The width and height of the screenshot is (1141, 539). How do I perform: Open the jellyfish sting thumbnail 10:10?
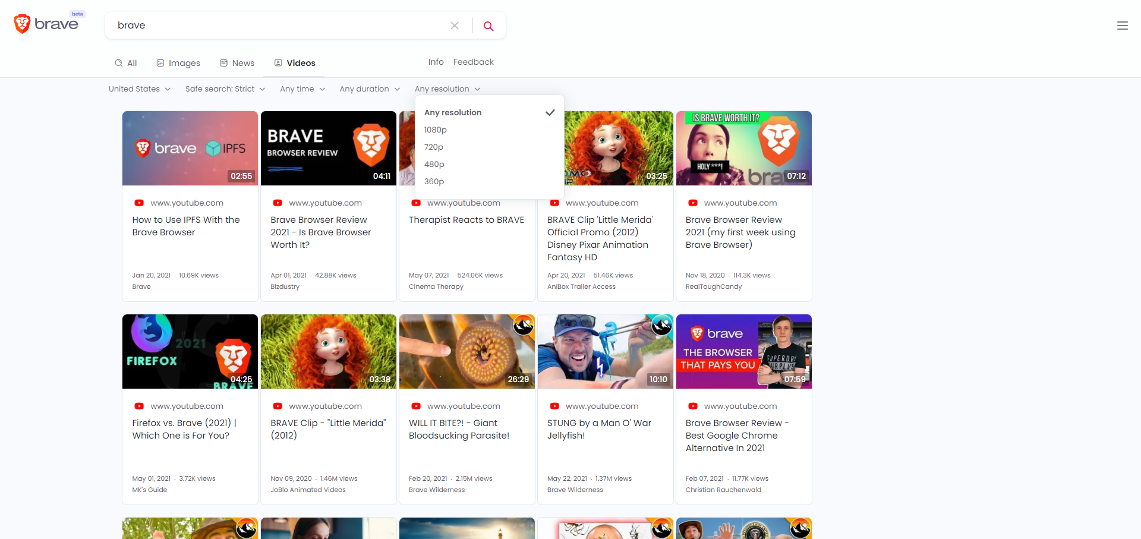606,351
